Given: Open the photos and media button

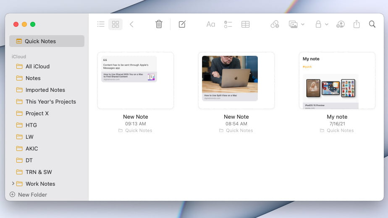Looking at the screenshot, I should click(293, 24).
